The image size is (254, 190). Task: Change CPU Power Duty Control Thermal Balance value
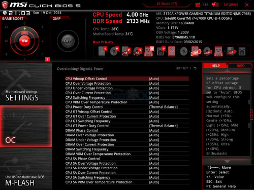coord(164,107)
